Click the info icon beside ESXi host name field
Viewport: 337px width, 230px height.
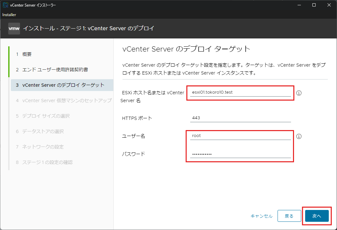pos(299,93)
